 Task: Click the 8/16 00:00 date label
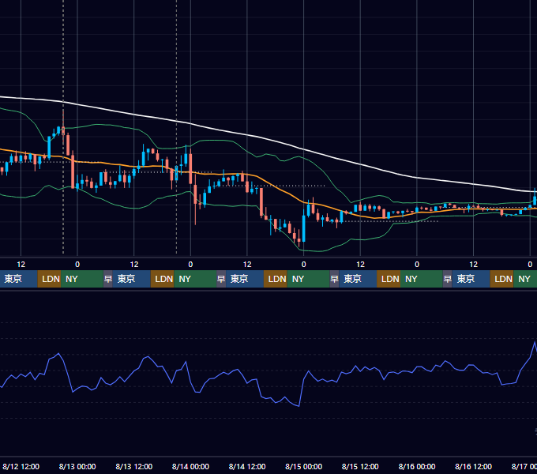[x=417, y=466]
